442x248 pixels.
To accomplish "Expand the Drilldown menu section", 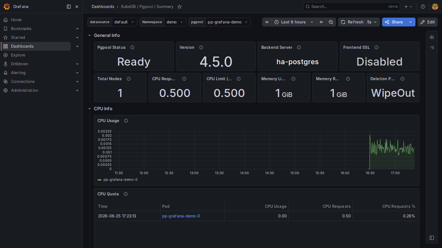I will tap(77, 64).
